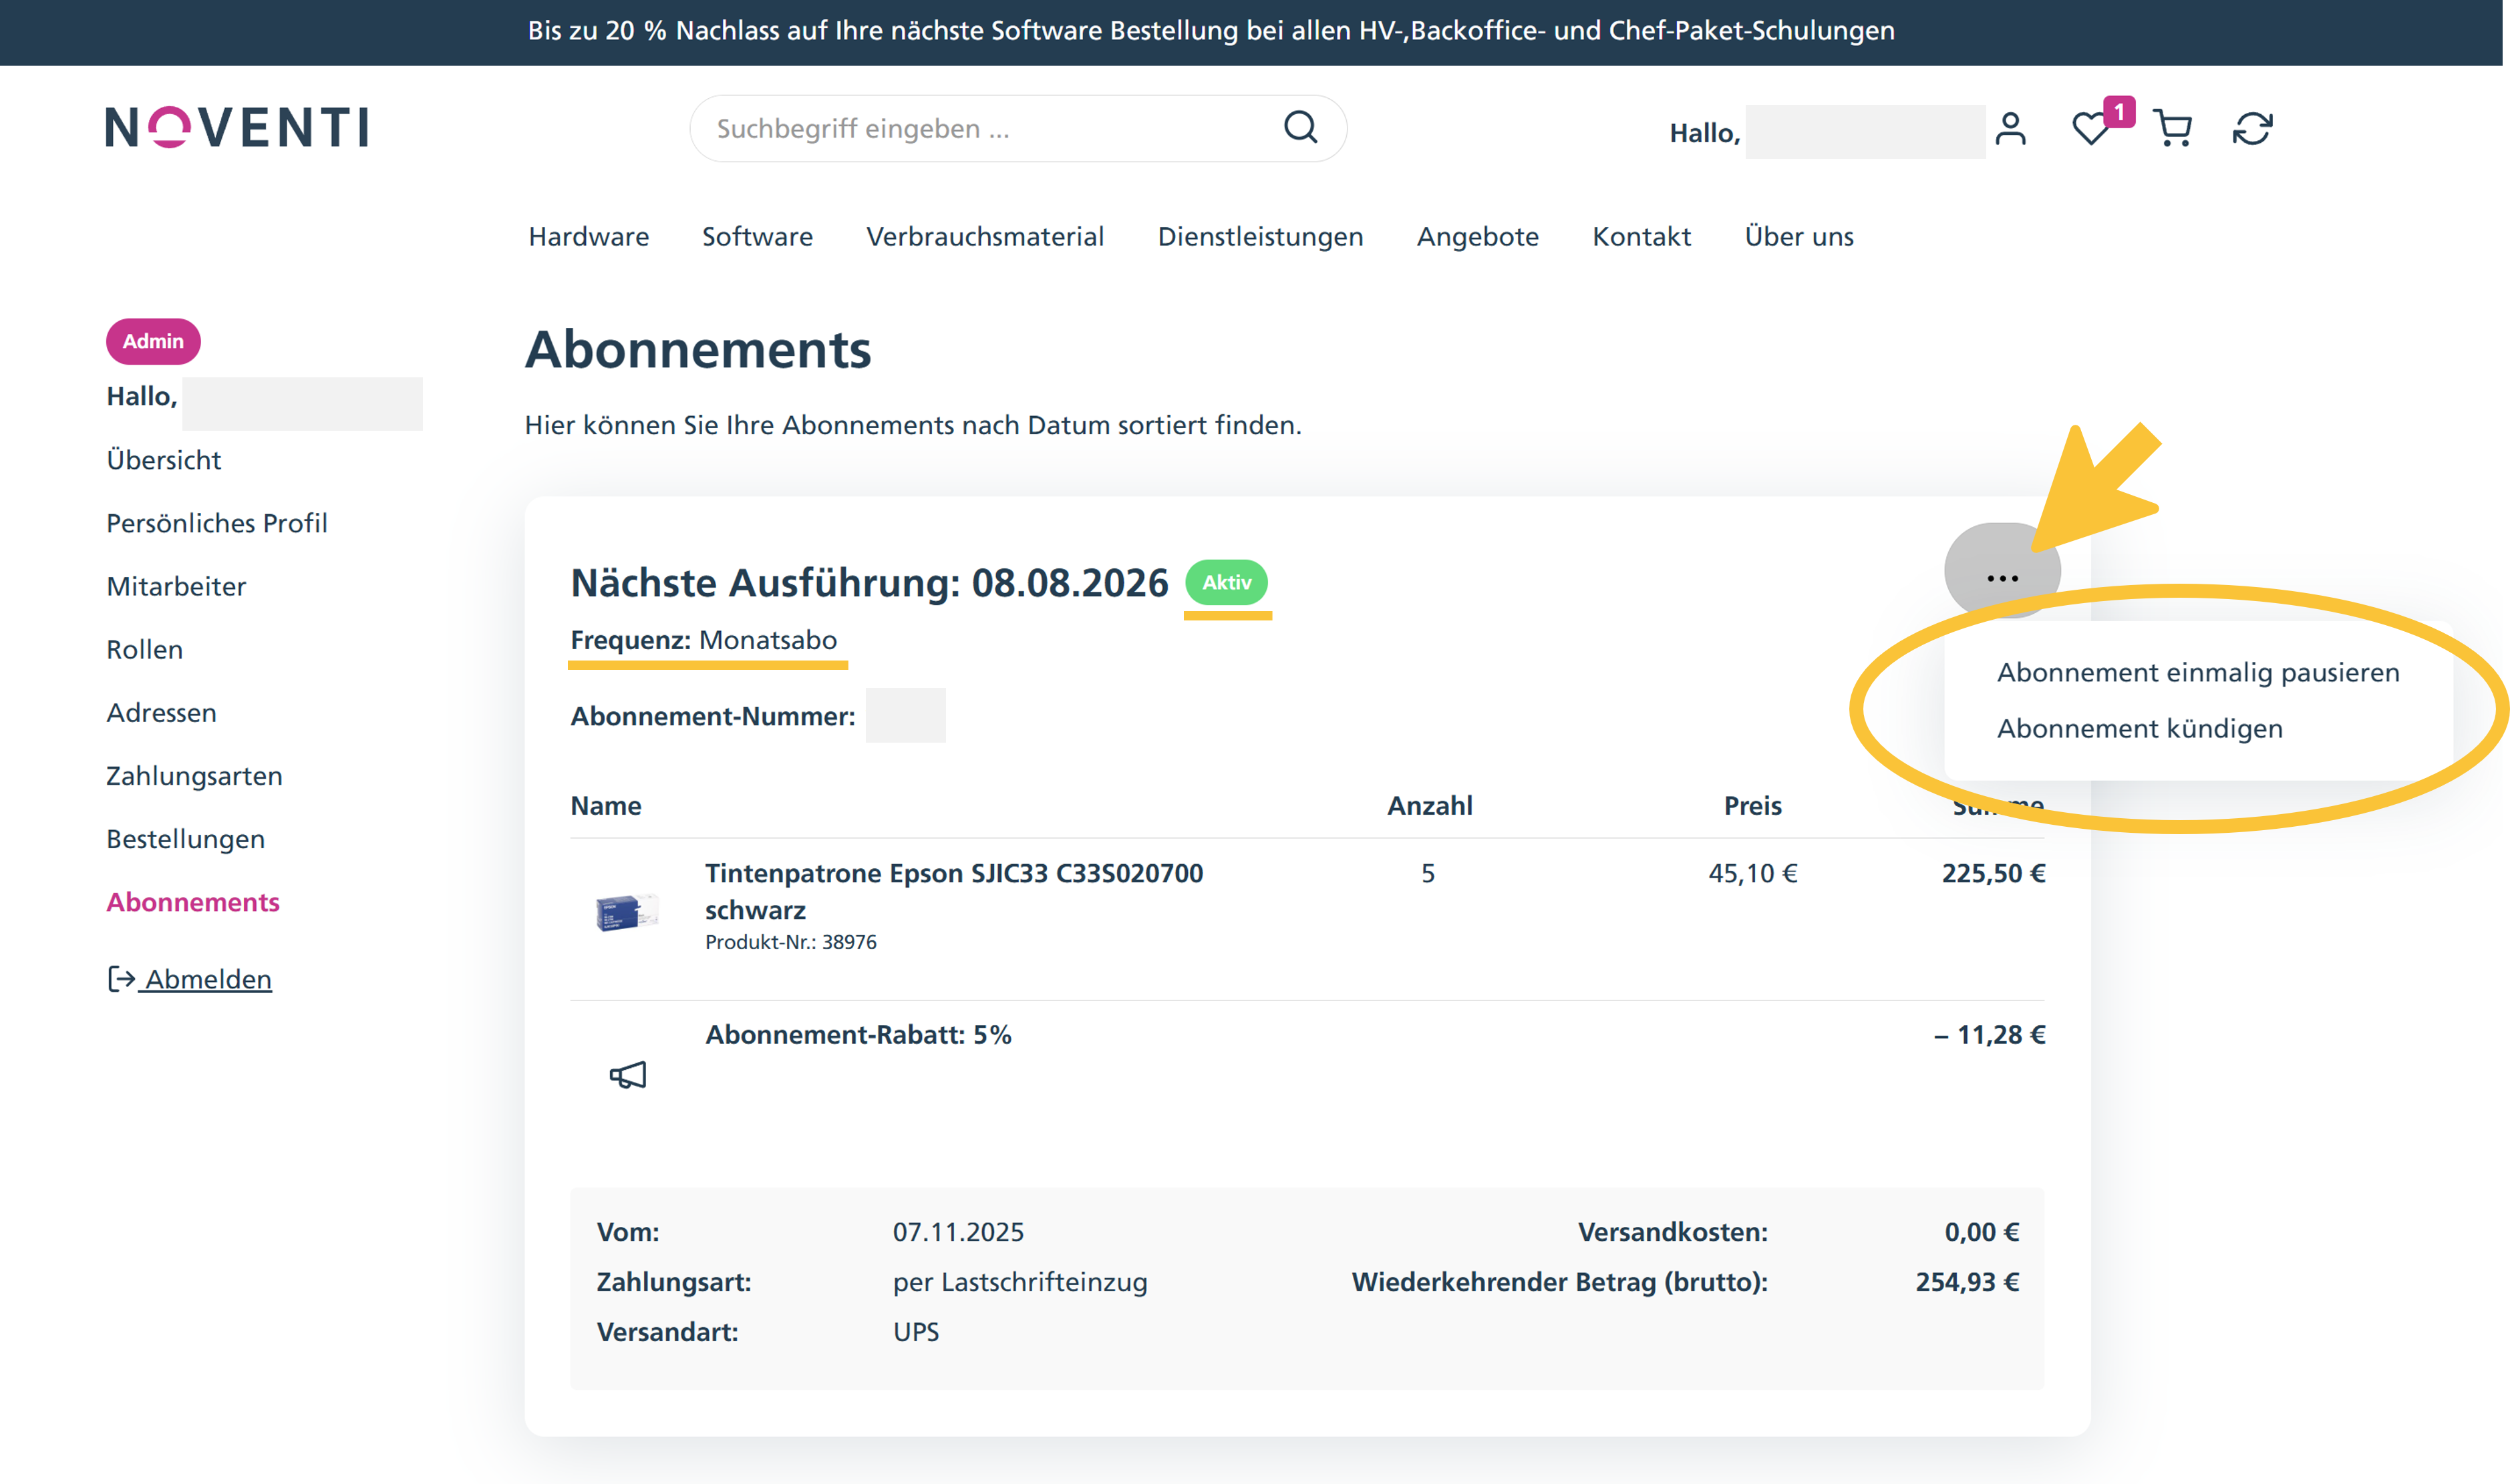2510x1484 pixels.
Task: Open the user account icon
Action: coord(2010,129)
